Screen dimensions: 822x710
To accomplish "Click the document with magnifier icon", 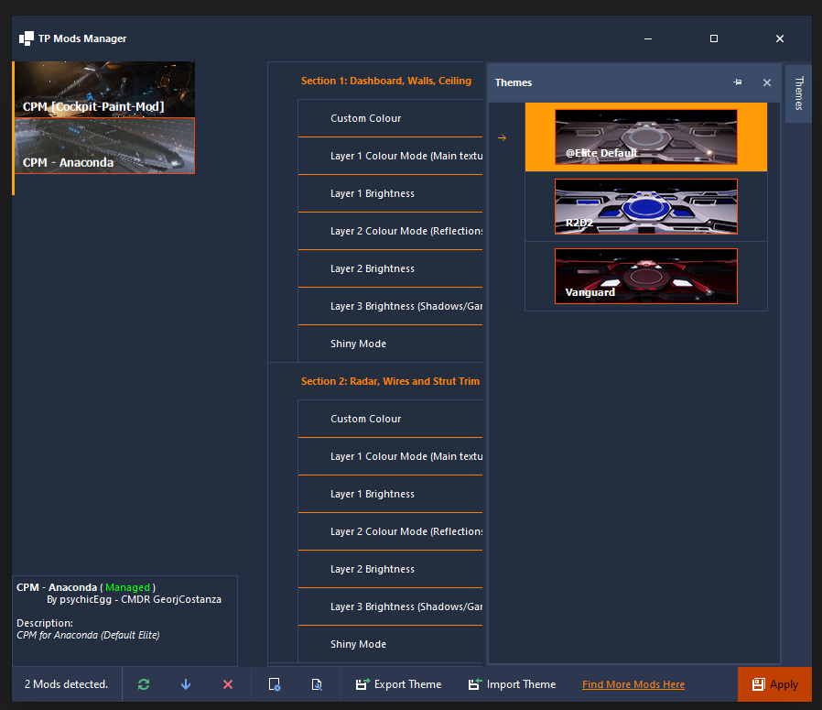I will click(x=317, y=684).
